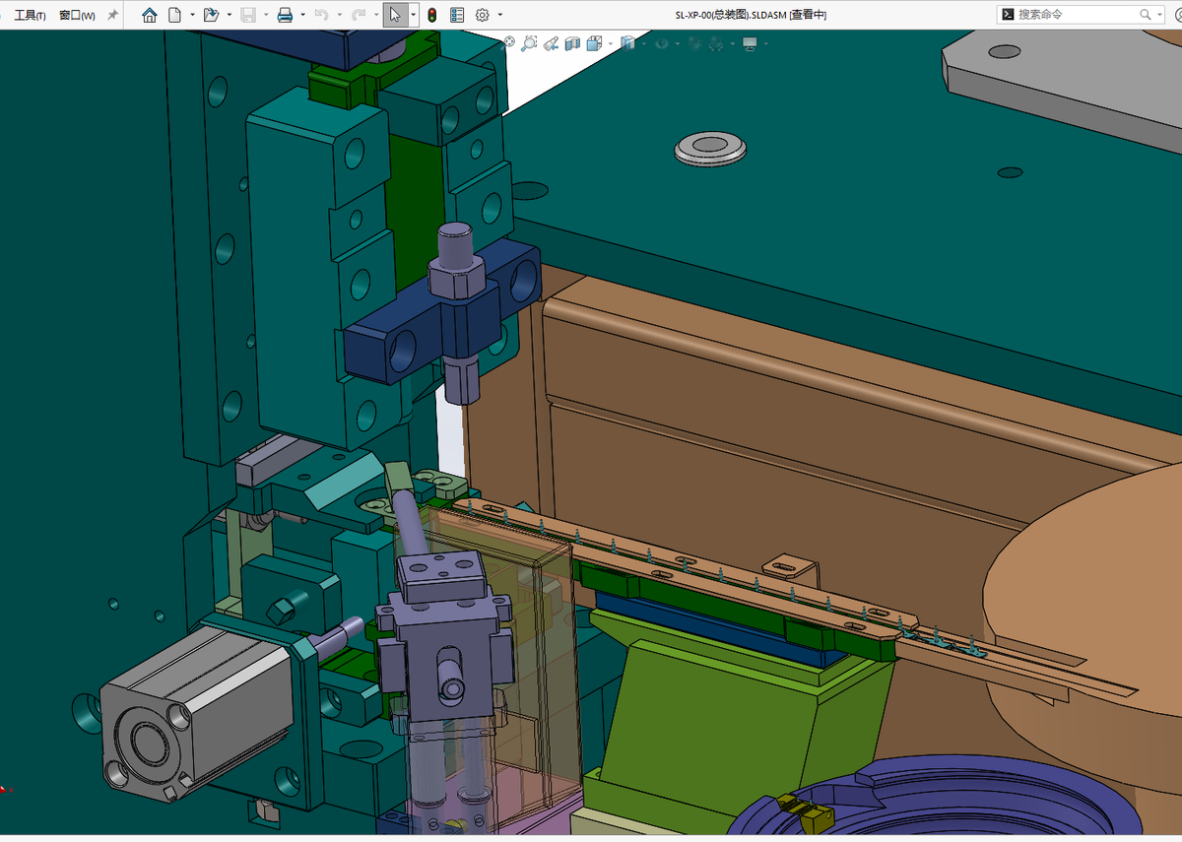The width and height of the screenshot is (1182, 842).
Task: Save the document with the floppy icon
Action: [248, 15]
